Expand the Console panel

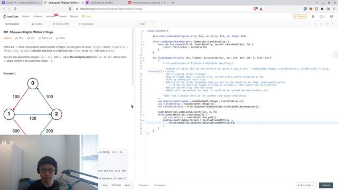coord(144,185)
